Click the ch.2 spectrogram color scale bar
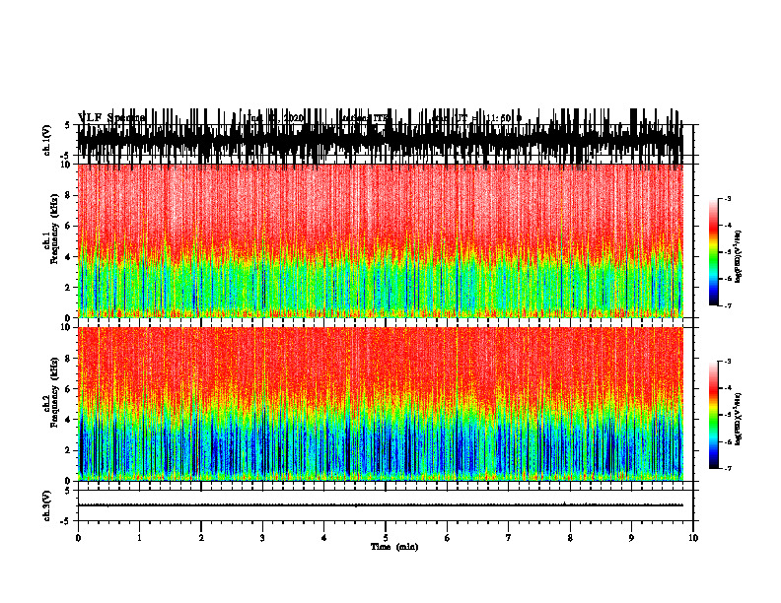This screenshot has height=603, width=781. click(x=714, y=415)
